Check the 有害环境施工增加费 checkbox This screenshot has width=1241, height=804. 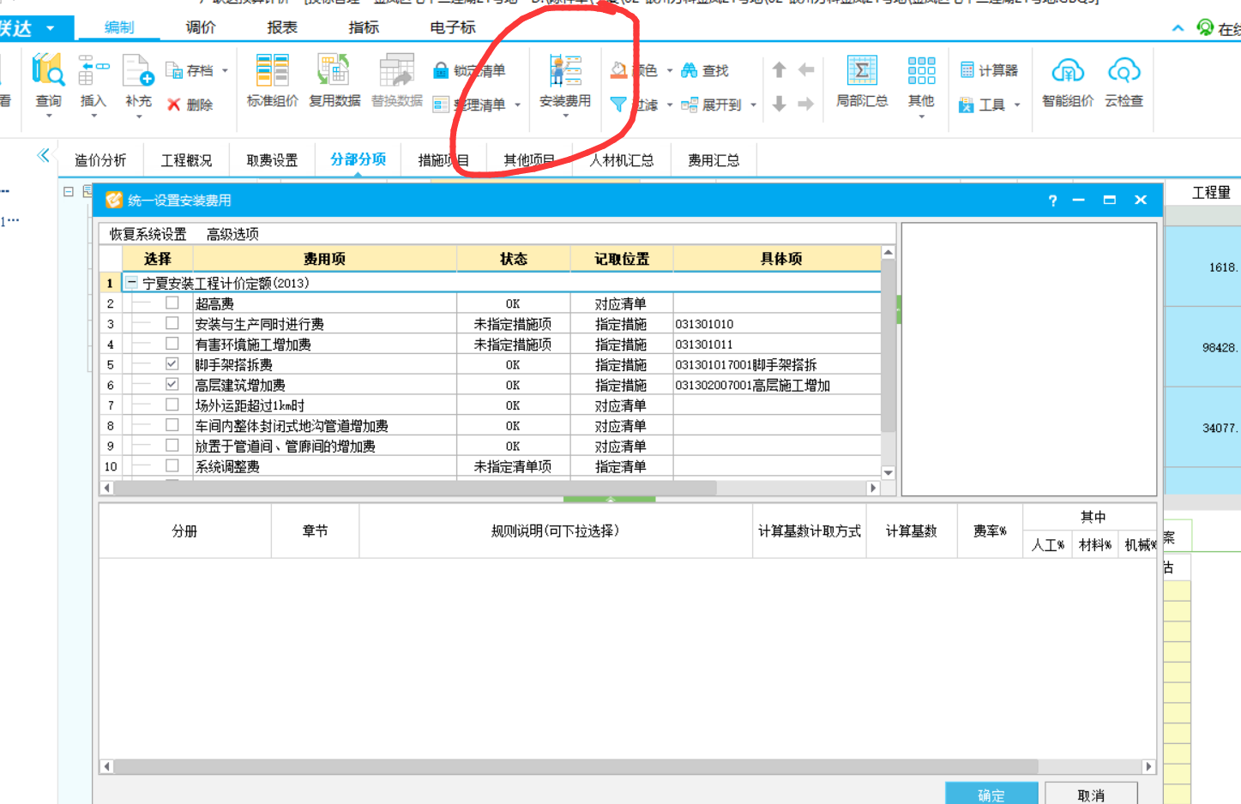pos(172,344)
